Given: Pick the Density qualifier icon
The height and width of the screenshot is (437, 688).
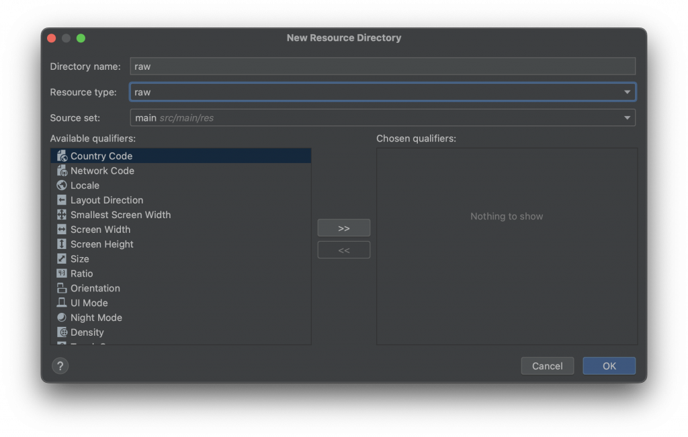Looking at the screenshot, I should click(x=62, y=332).
